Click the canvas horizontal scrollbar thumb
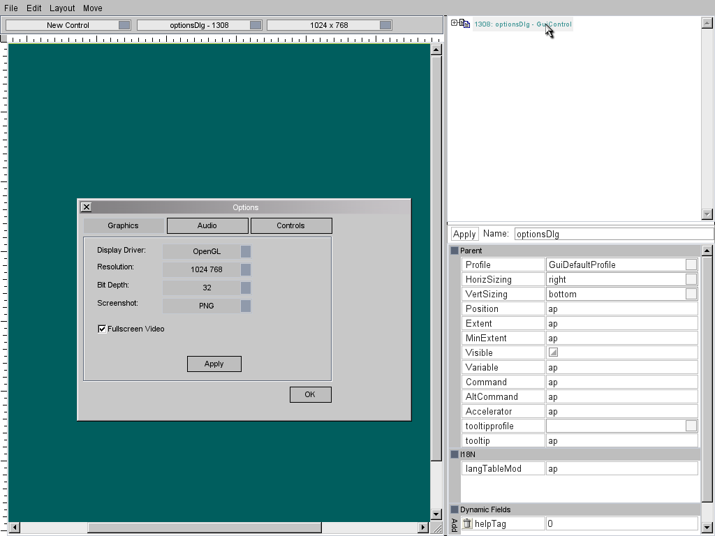 (x=202, y=527)
